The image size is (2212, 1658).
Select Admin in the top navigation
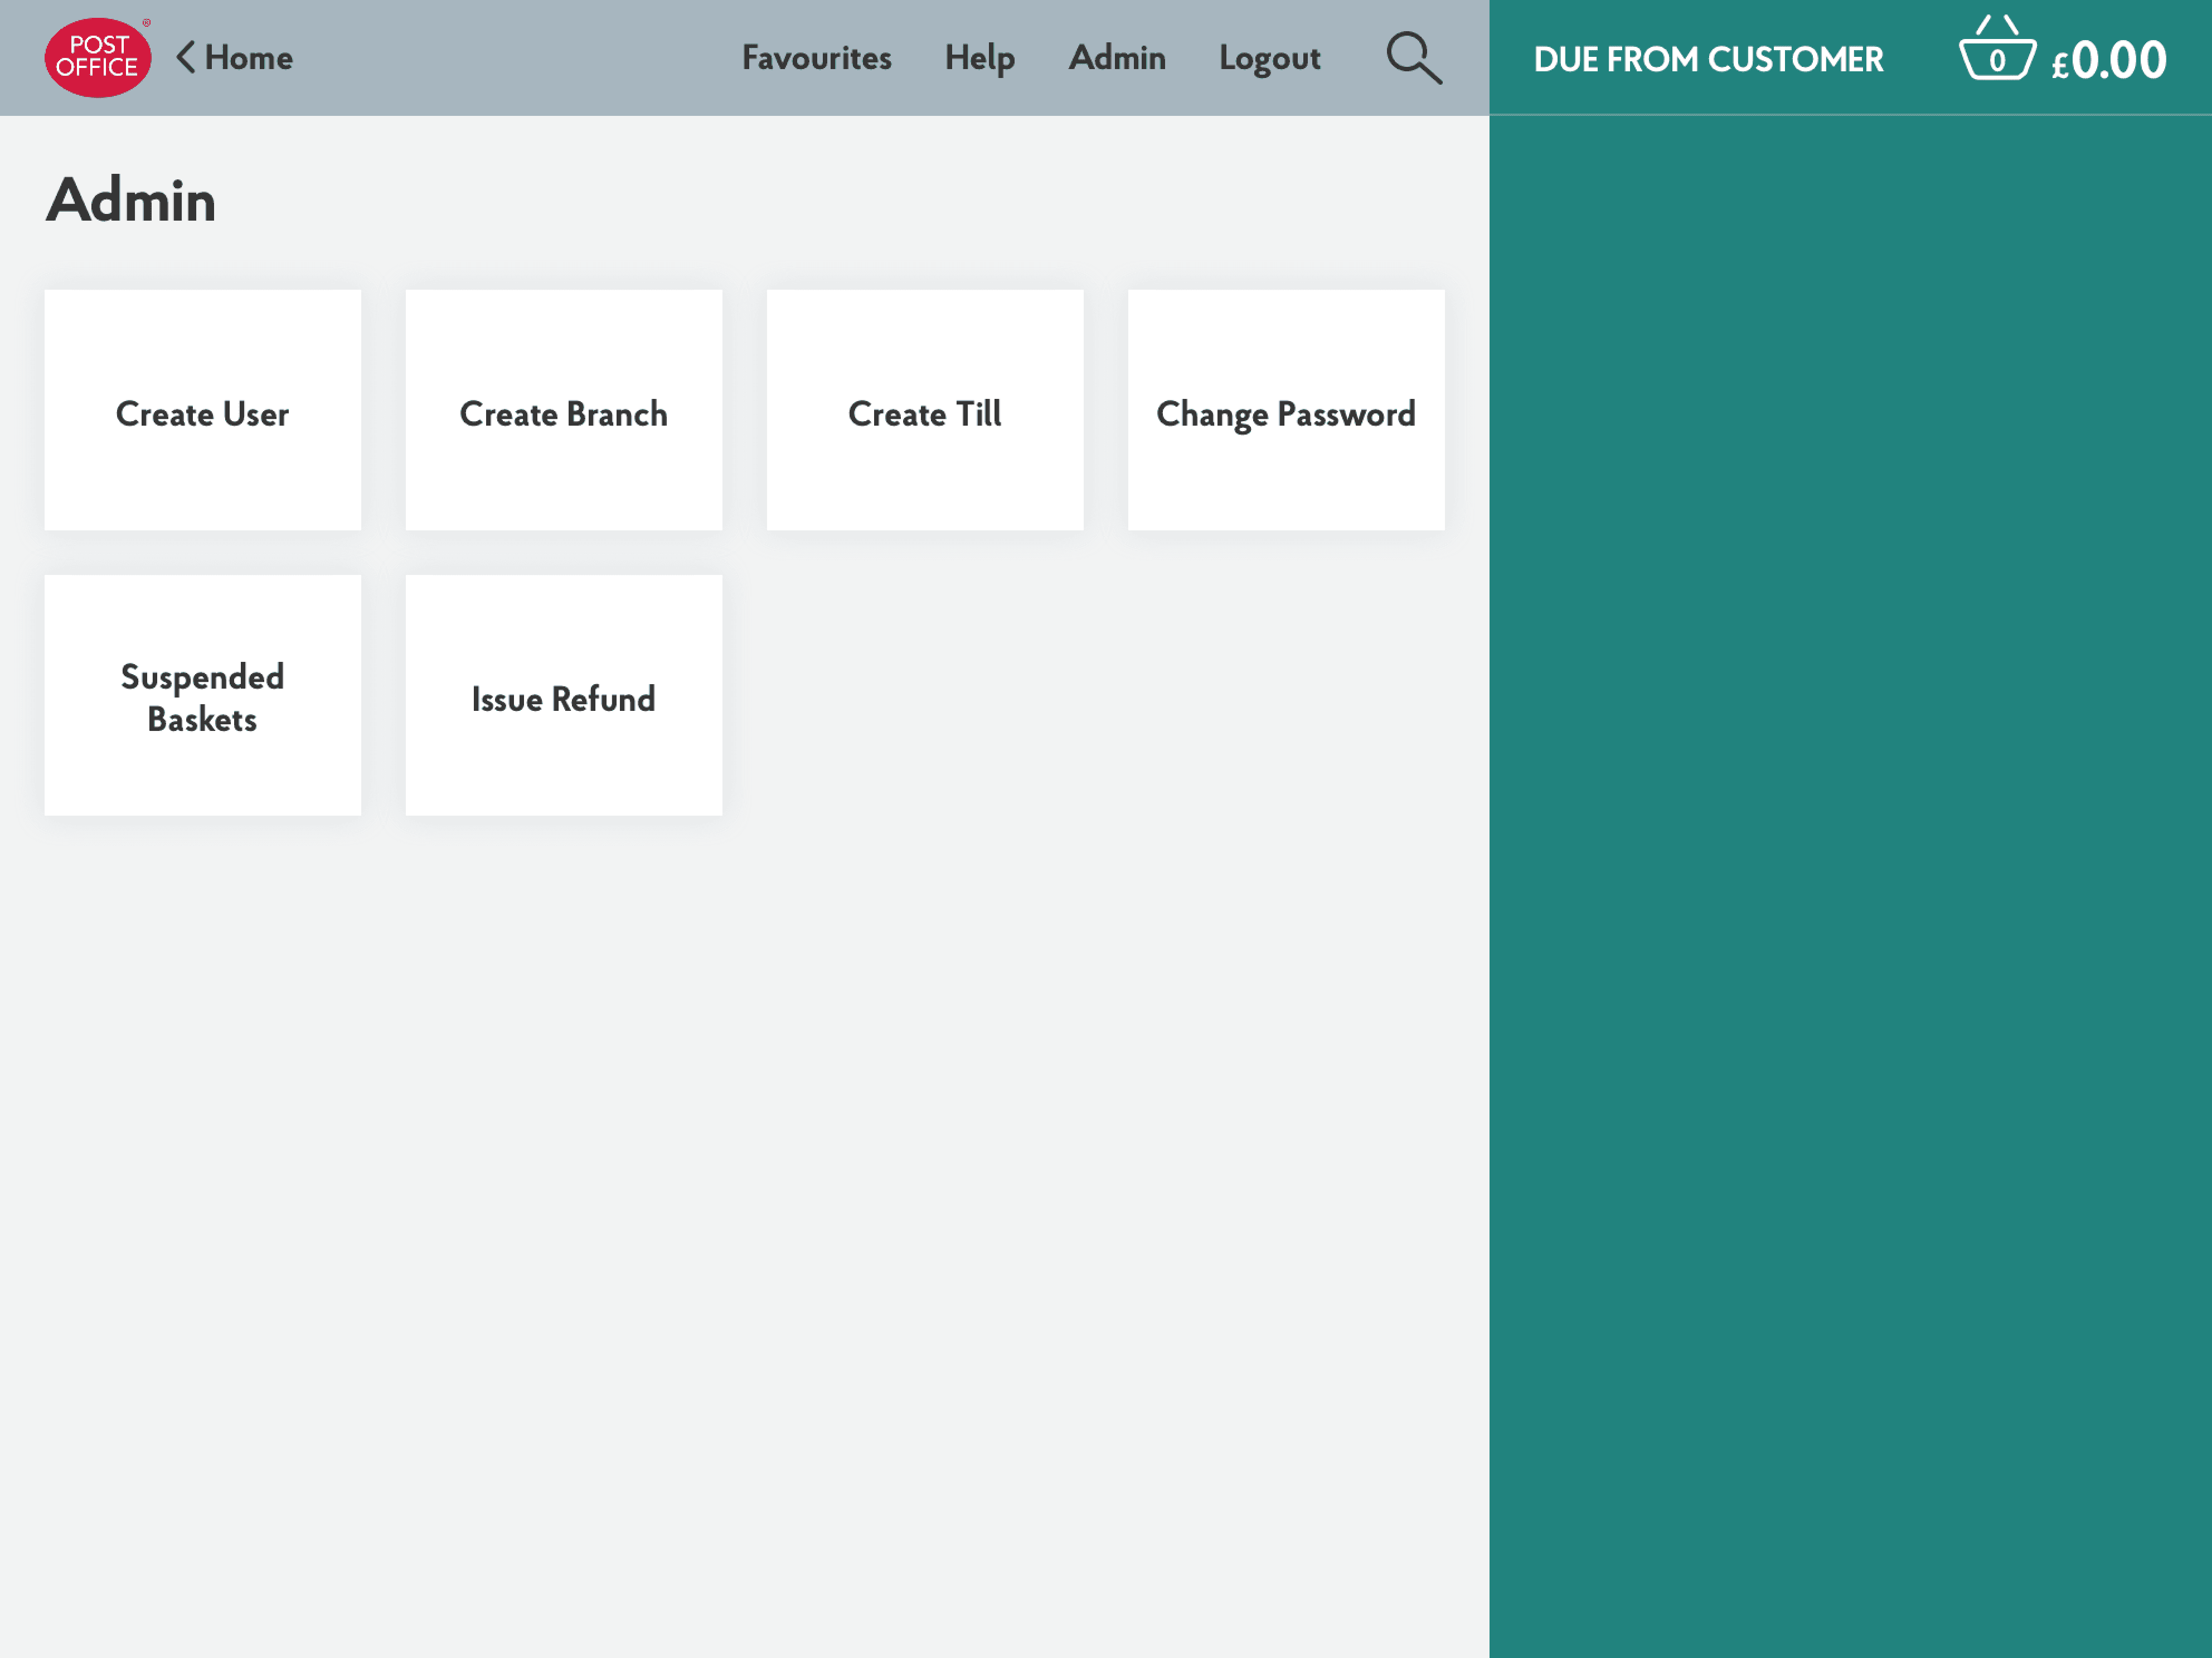coord(1117,58)
